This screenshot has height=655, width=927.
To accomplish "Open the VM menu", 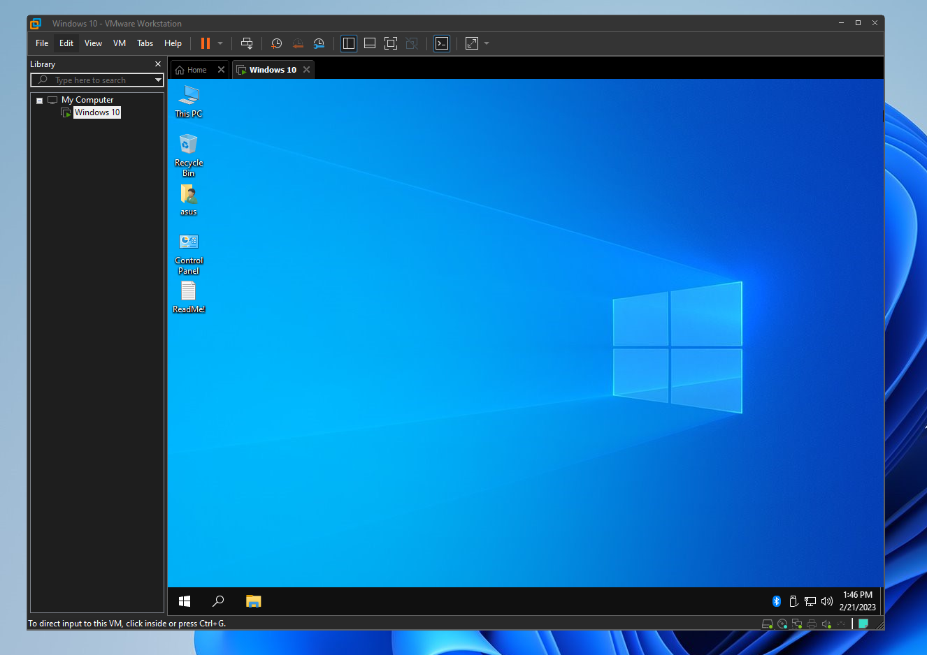I will point(120,43).
